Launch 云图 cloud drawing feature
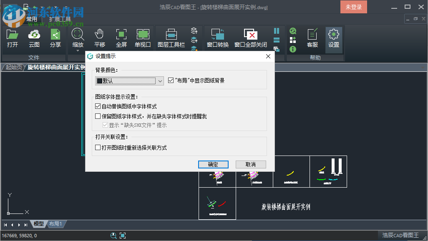 tap(34, 38)
